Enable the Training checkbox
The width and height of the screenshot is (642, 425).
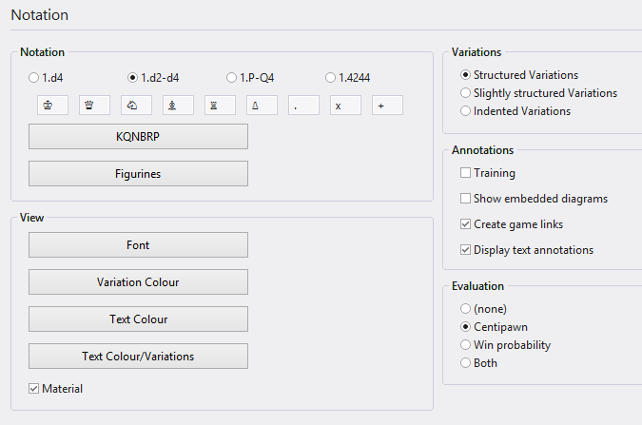(465, 173)
